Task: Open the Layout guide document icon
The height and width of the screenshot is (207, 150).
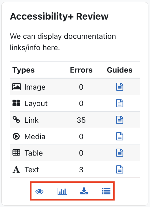Action: (120, 103)
